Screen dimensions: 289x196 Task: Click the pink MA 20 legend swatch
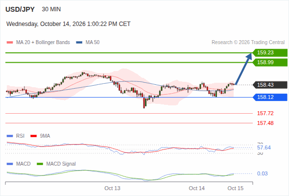10,43
